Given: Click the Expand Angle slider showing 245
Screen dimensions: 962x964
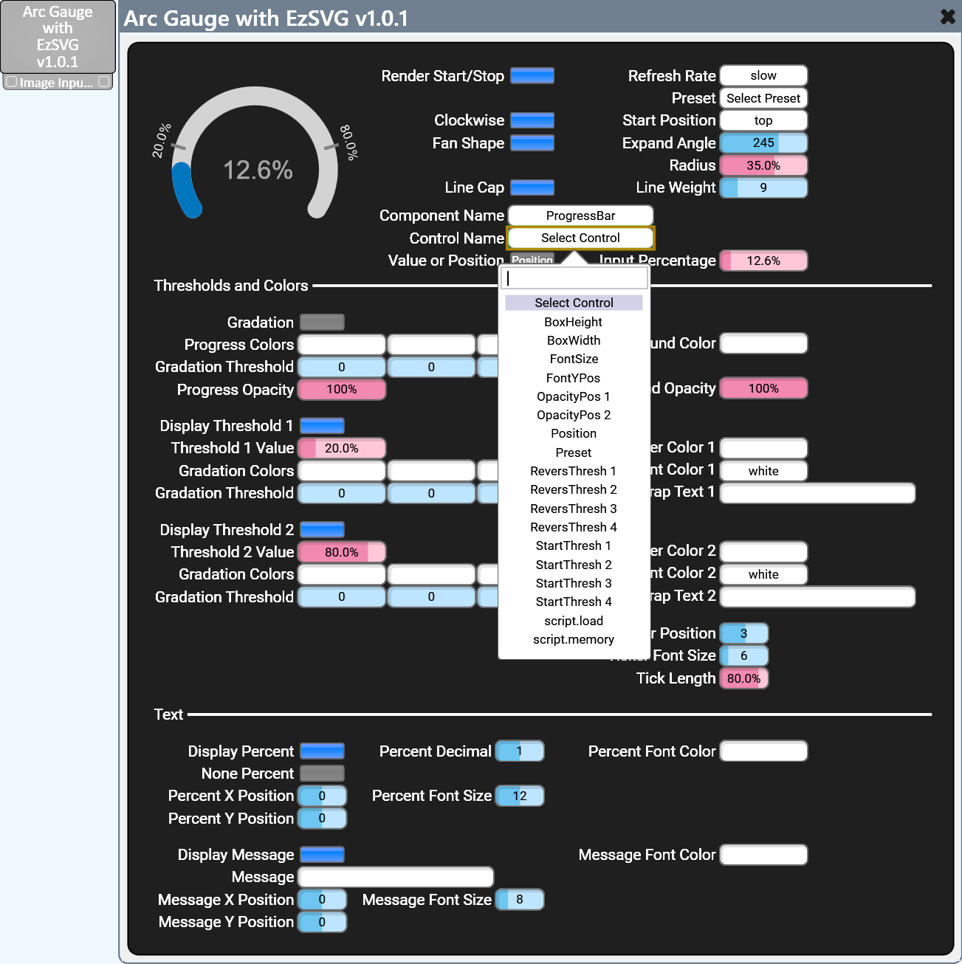Looking at the screenshot, I should (763, 143).
